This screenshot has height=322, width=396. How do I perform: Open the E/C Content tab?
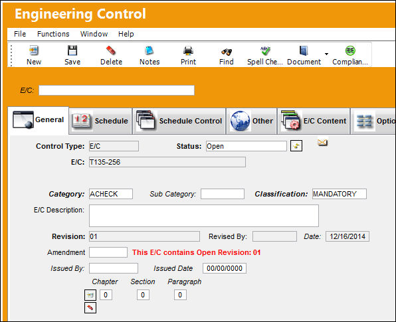(314, 121)
